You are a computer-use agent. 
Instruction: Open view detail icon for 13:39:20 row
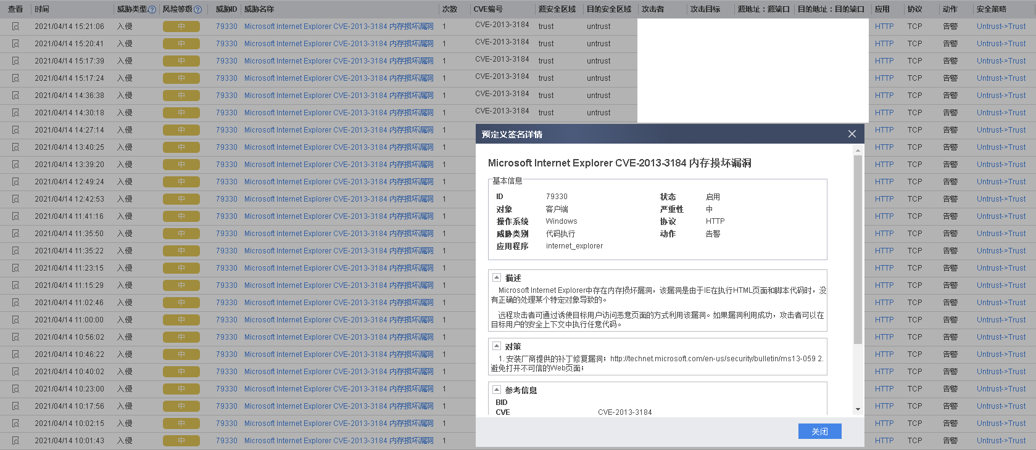coord(15,165)
